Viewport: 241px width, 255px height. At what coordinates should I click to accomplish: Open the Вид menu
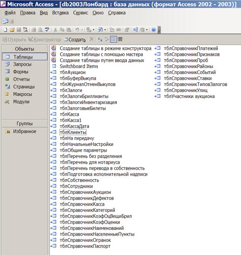(44, 13)
